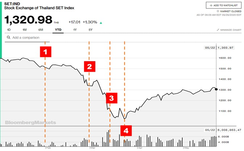This screenshot has height=151, width=244.
Task: Click the plus icon on Add to Watchlist
Action: 211,5
